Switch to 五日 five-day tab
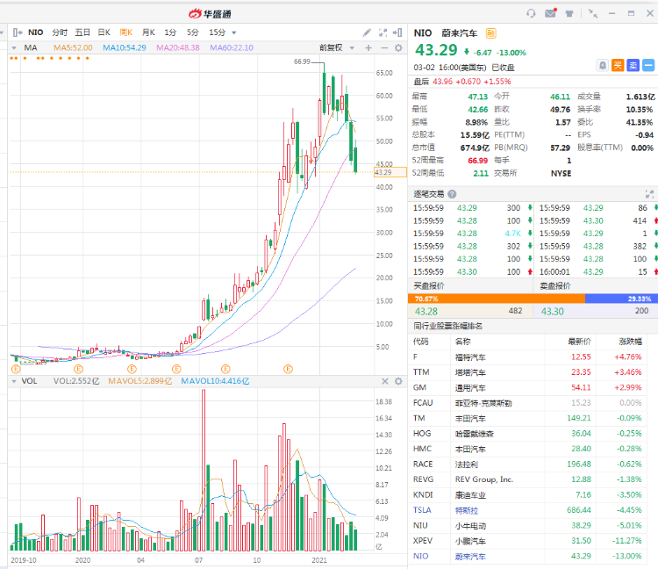This screenshot has height=569, width=658. [x=82, y=32]
